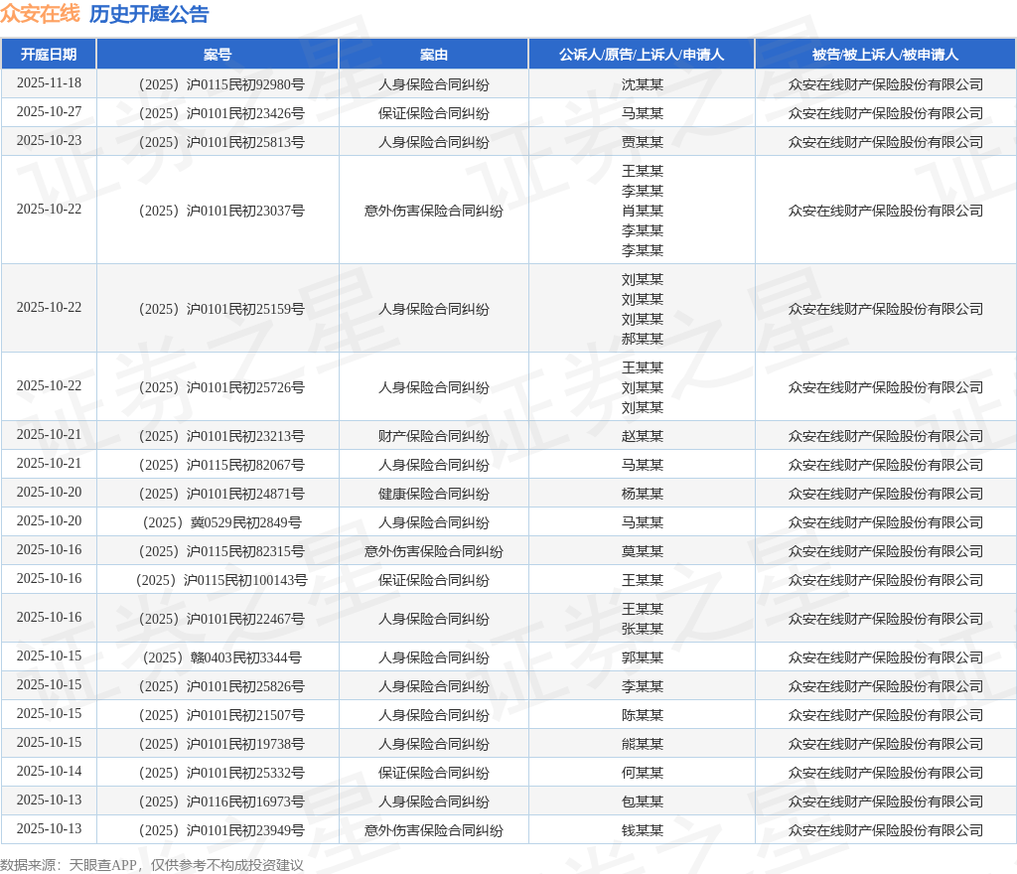This screenshot has height=874, width=1017.
Task: Select plaintiff 沈某某
Action: 643,84
